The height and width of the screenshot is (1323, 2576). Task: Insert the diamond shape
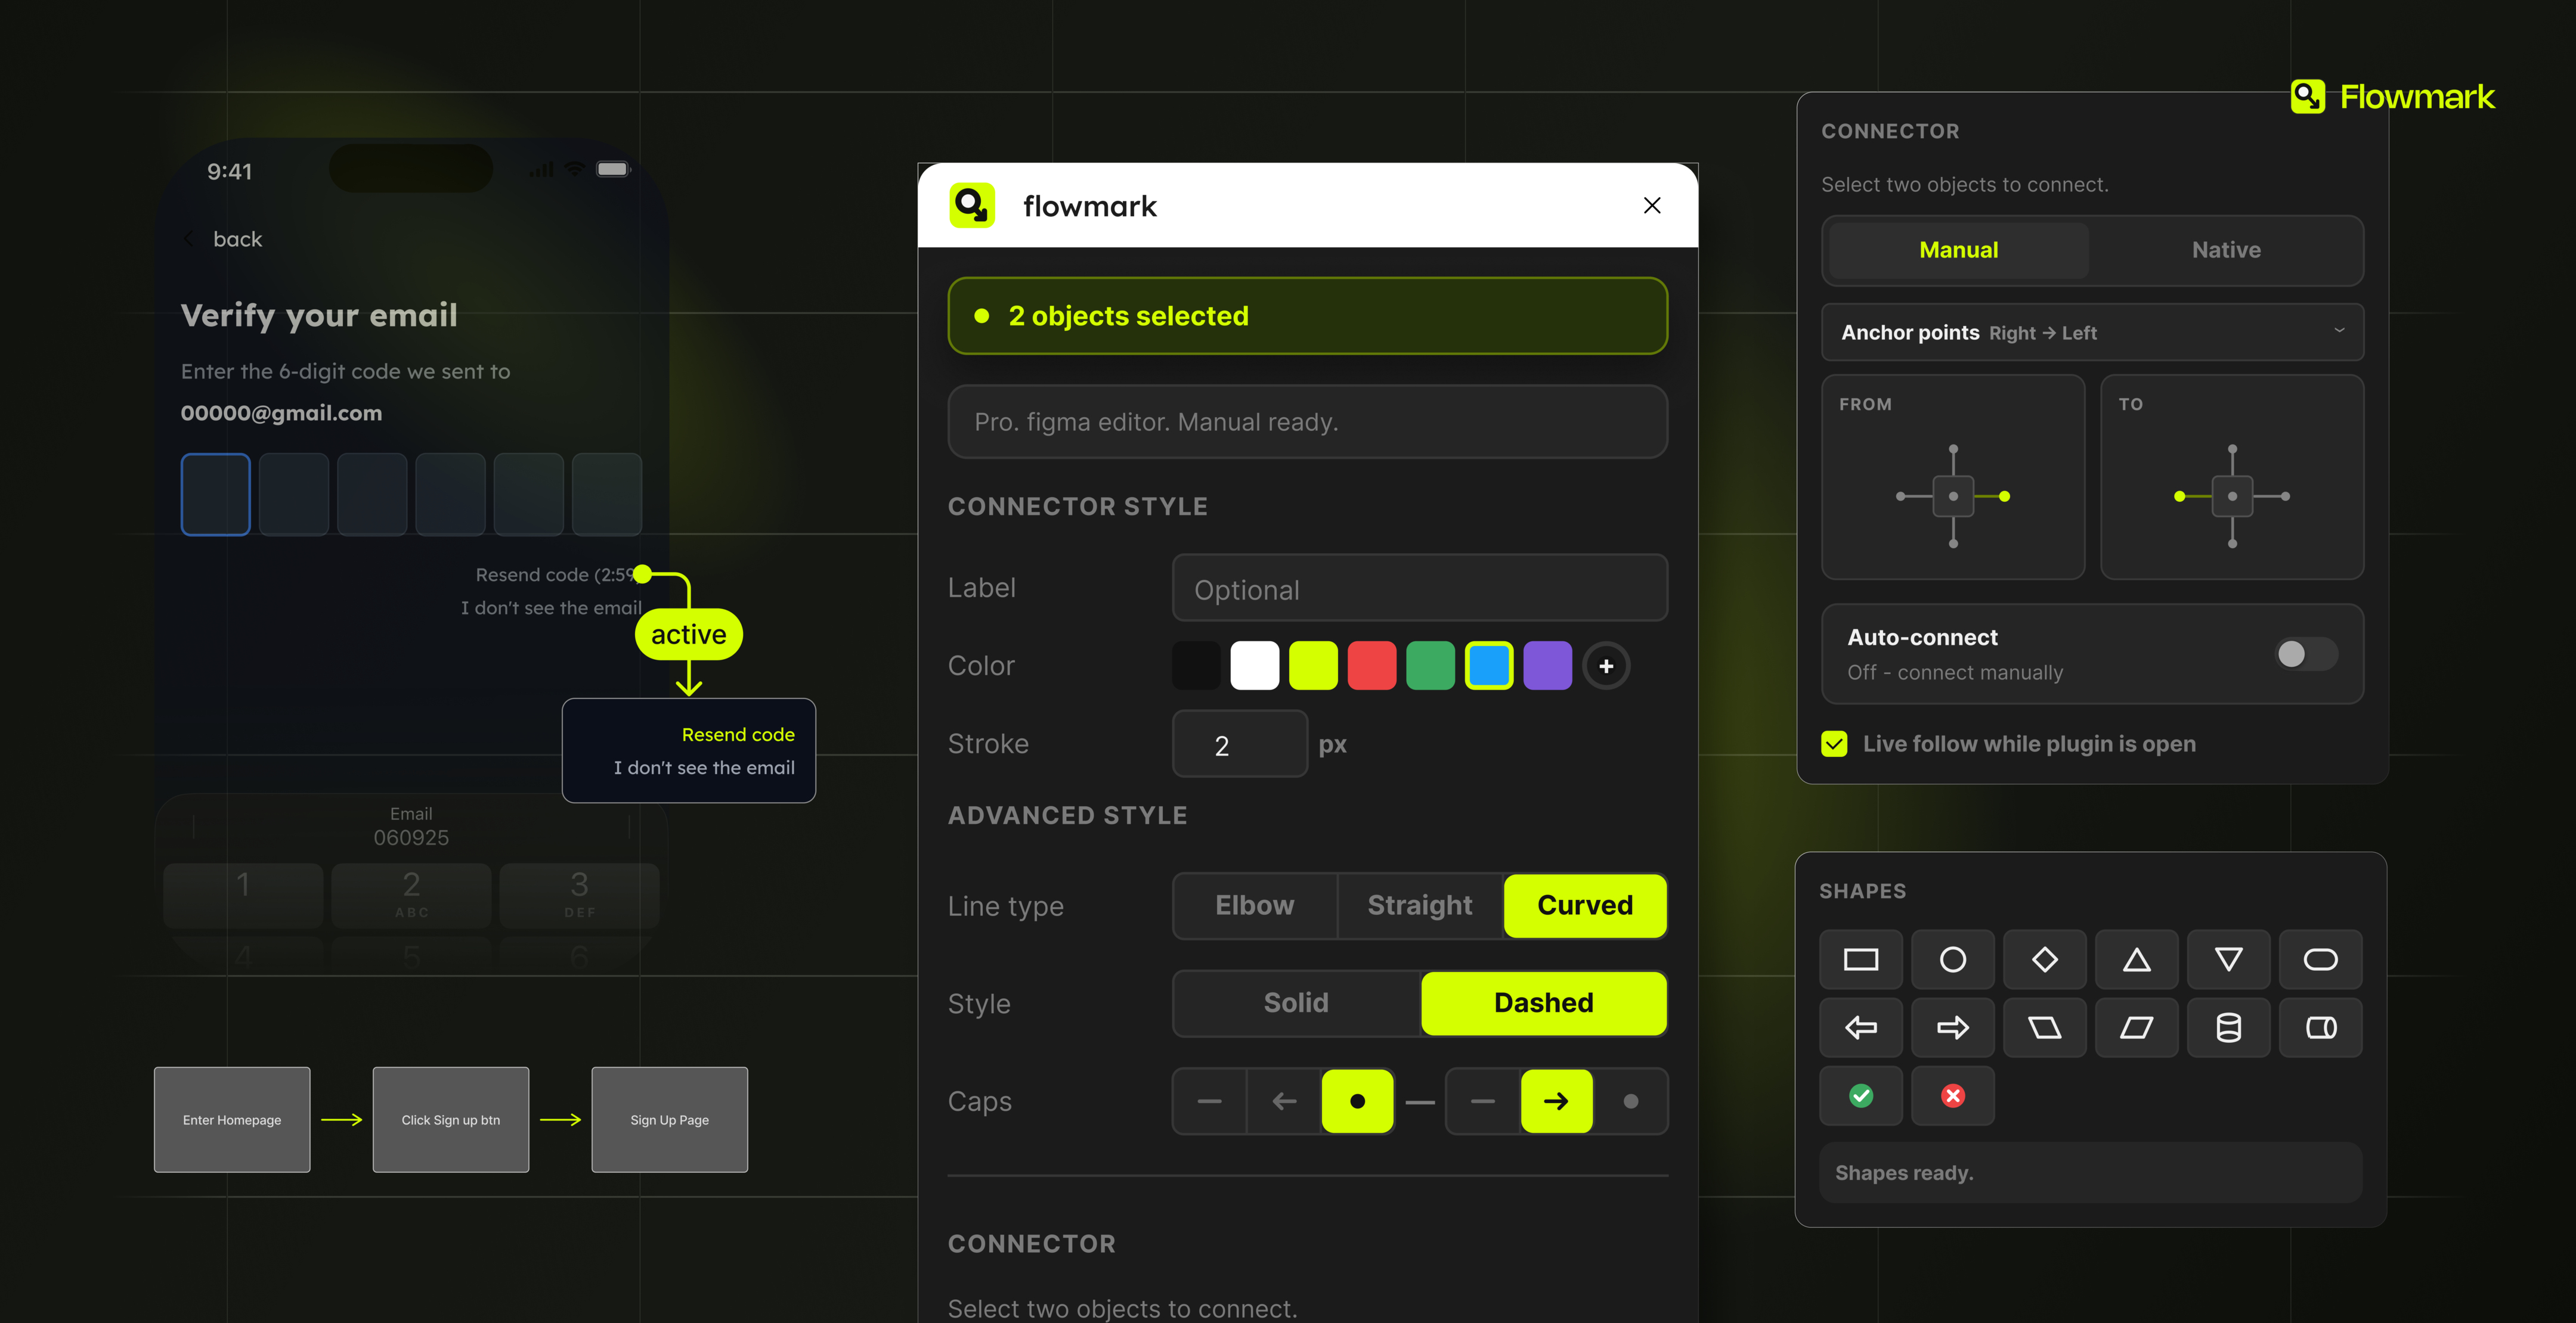(x=2044, y=959)
